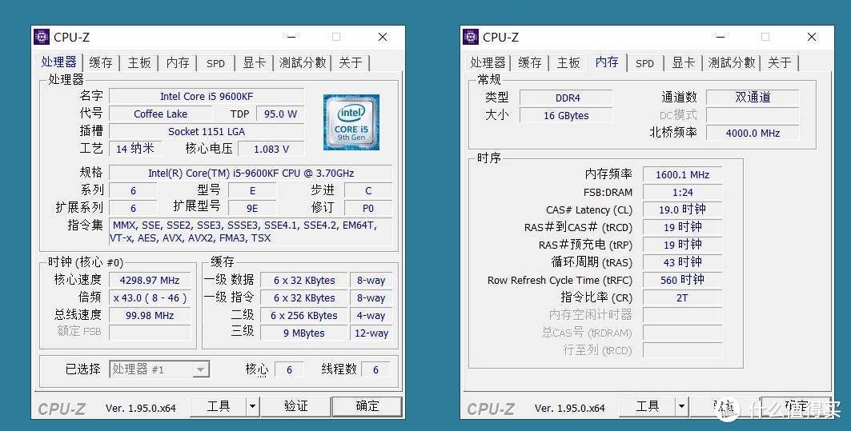Click the memory frequency 1600.1 MHz
This screenshot has width=851, height=431.
(682, 174)
